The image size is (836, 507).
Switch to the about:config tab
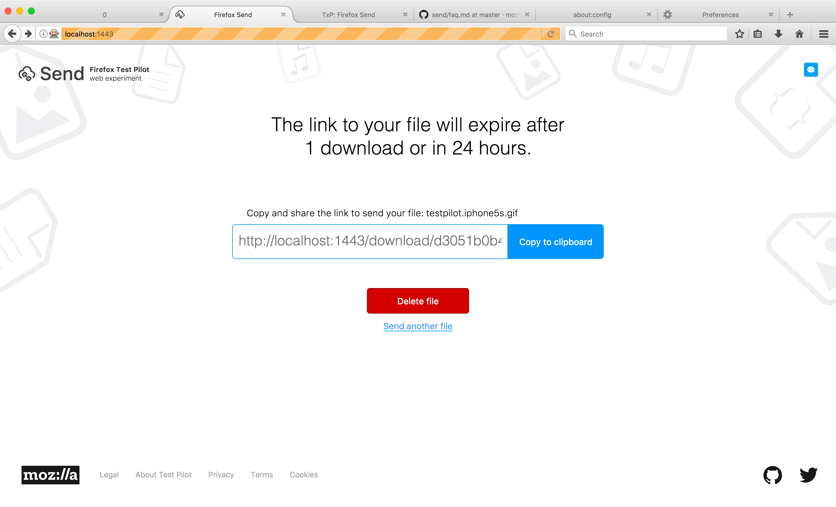[x=592, y=15]
